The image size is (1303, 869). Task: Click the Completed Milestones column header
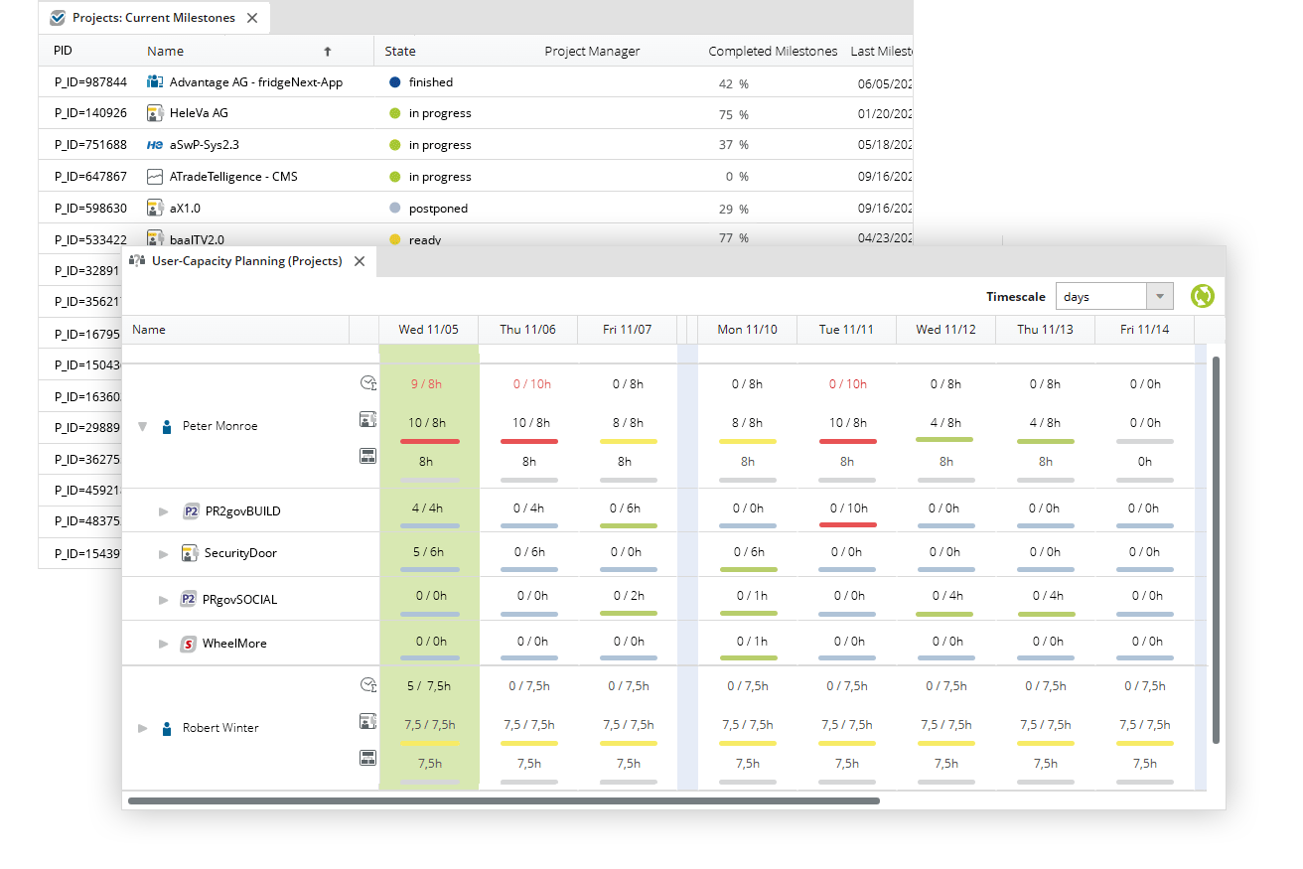click(x=772, y=52)
